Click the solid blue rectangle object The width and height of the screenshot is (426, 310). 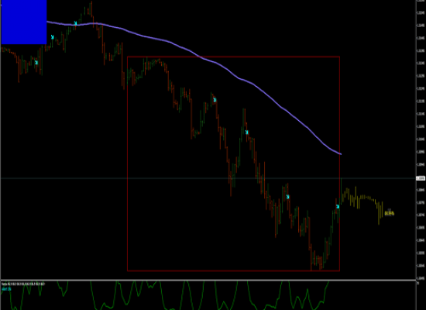(24, 22)
